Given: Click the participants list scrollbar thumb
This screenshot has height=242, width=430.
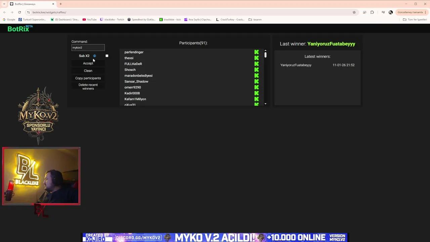Looking at the screenshot, I should 265,55.
